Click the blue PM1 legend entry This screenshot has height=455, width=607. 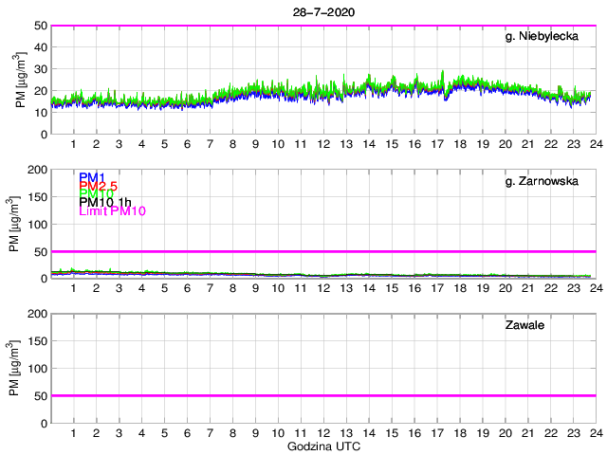pos(92,177)
